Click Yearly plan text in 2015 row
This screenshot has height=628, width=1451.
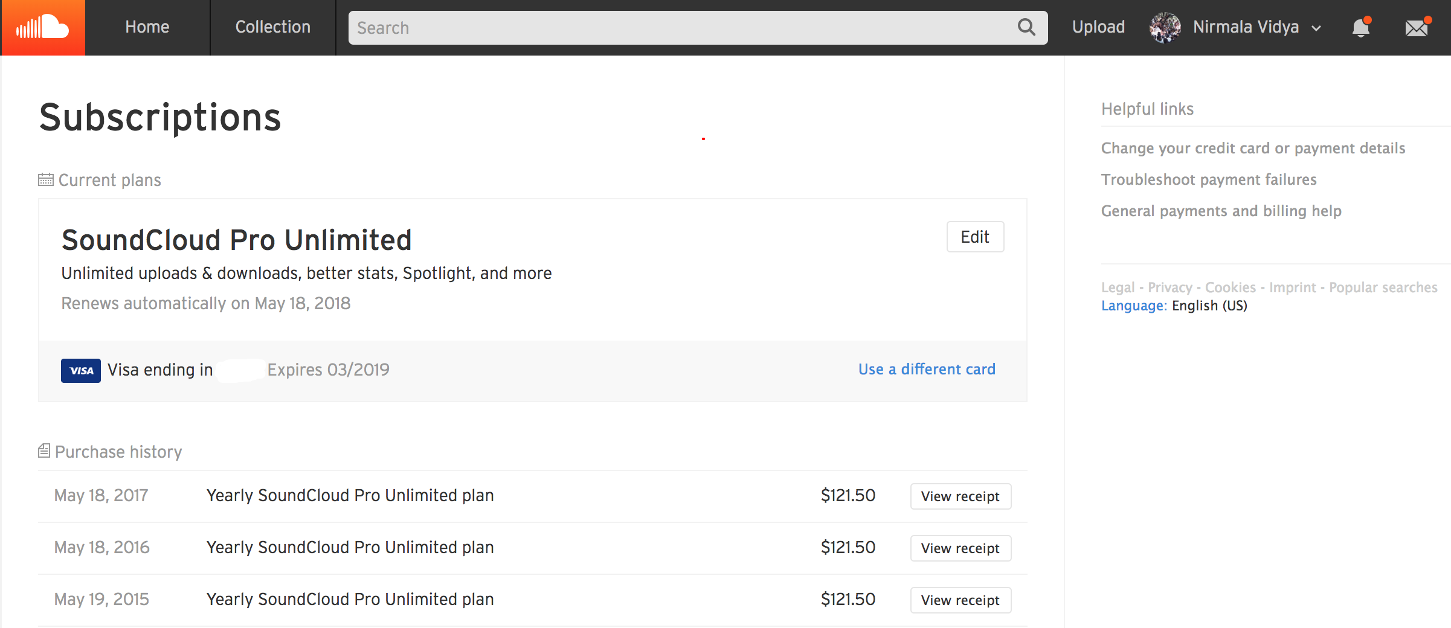tap(350, 599)
